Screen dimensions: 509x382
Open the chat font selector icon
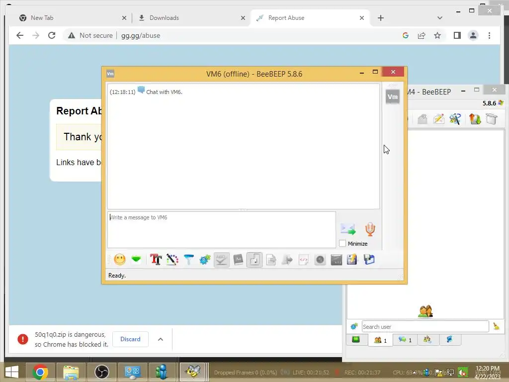coord(156,260)
